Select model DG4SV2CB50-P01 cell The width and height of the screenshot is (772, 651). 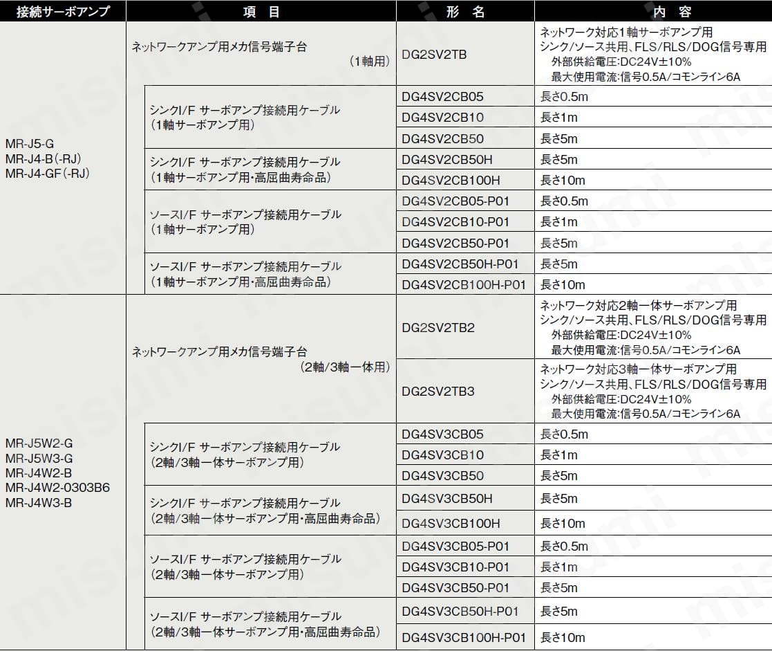tap(465, 243)
